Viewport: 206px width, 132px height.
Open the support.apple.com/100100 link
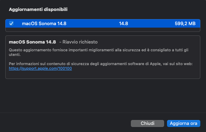coord(40,68)
